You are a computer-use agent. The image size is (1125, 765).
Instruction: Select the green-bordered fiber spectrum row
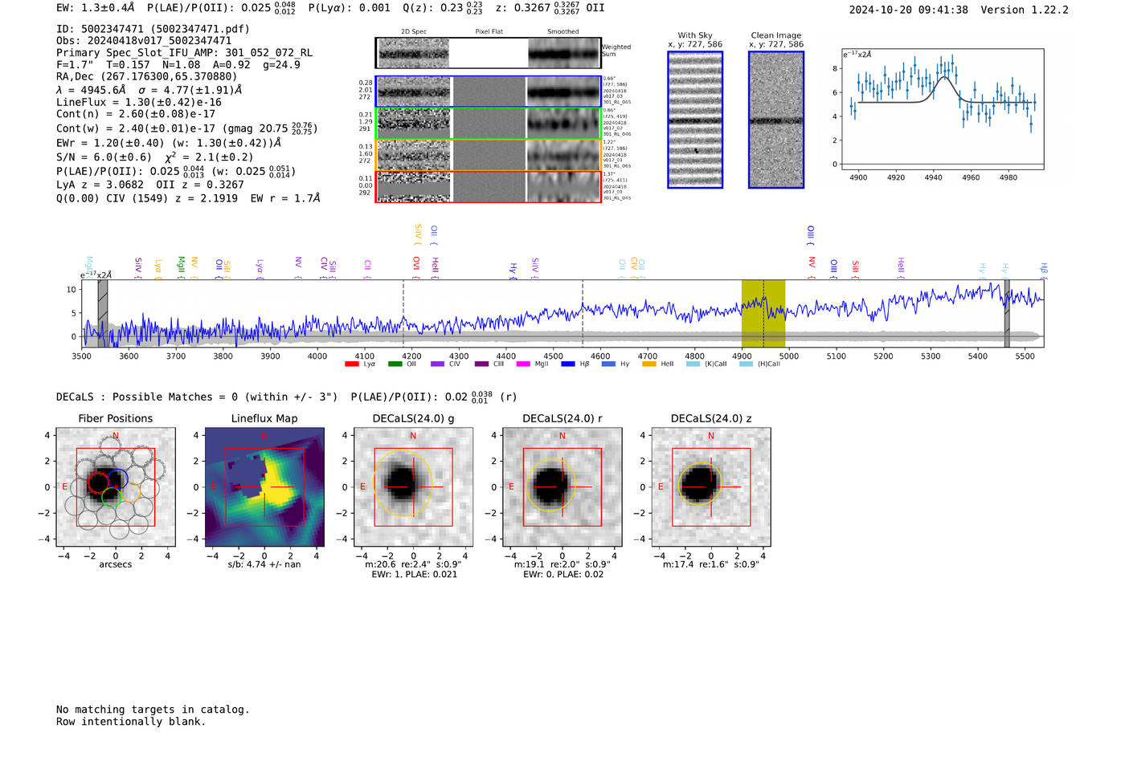(x=489, y=124)
